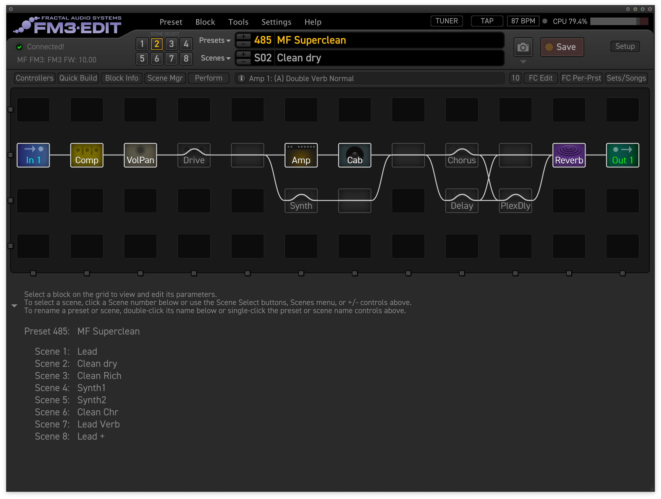Click the Save button
Screen dimensions: 661x499
click(562, 47)
